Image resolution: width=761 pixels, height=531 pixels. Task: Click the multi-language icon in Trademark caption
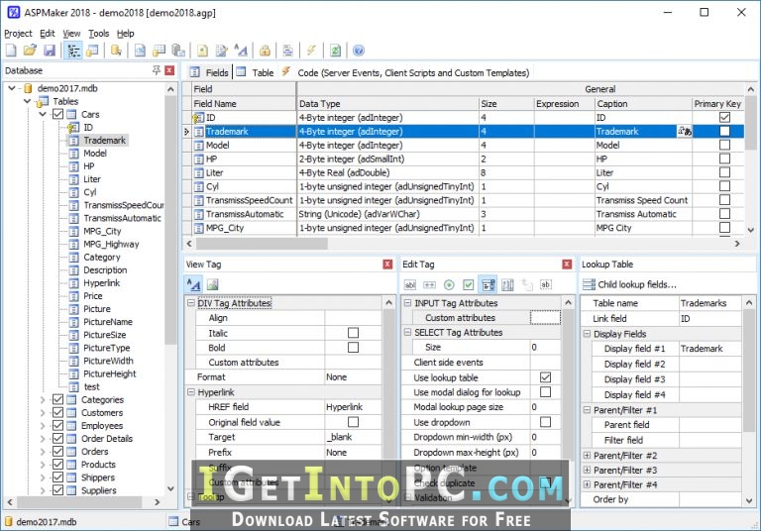pos(685,131)
